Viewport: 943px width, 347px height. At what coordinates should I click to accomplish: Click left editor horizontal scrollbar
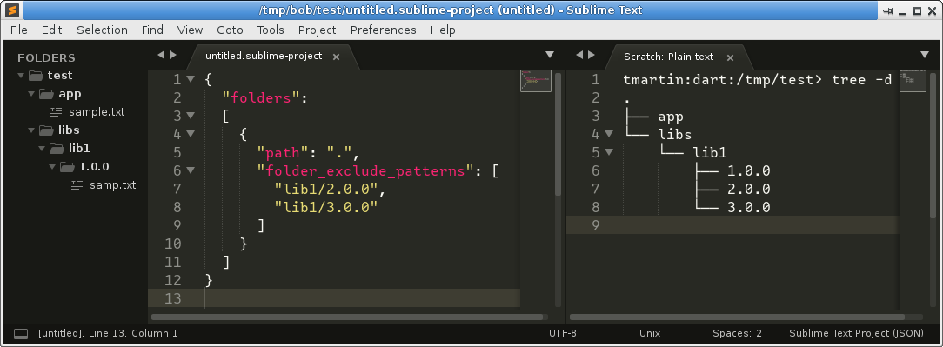pos(347,317)
